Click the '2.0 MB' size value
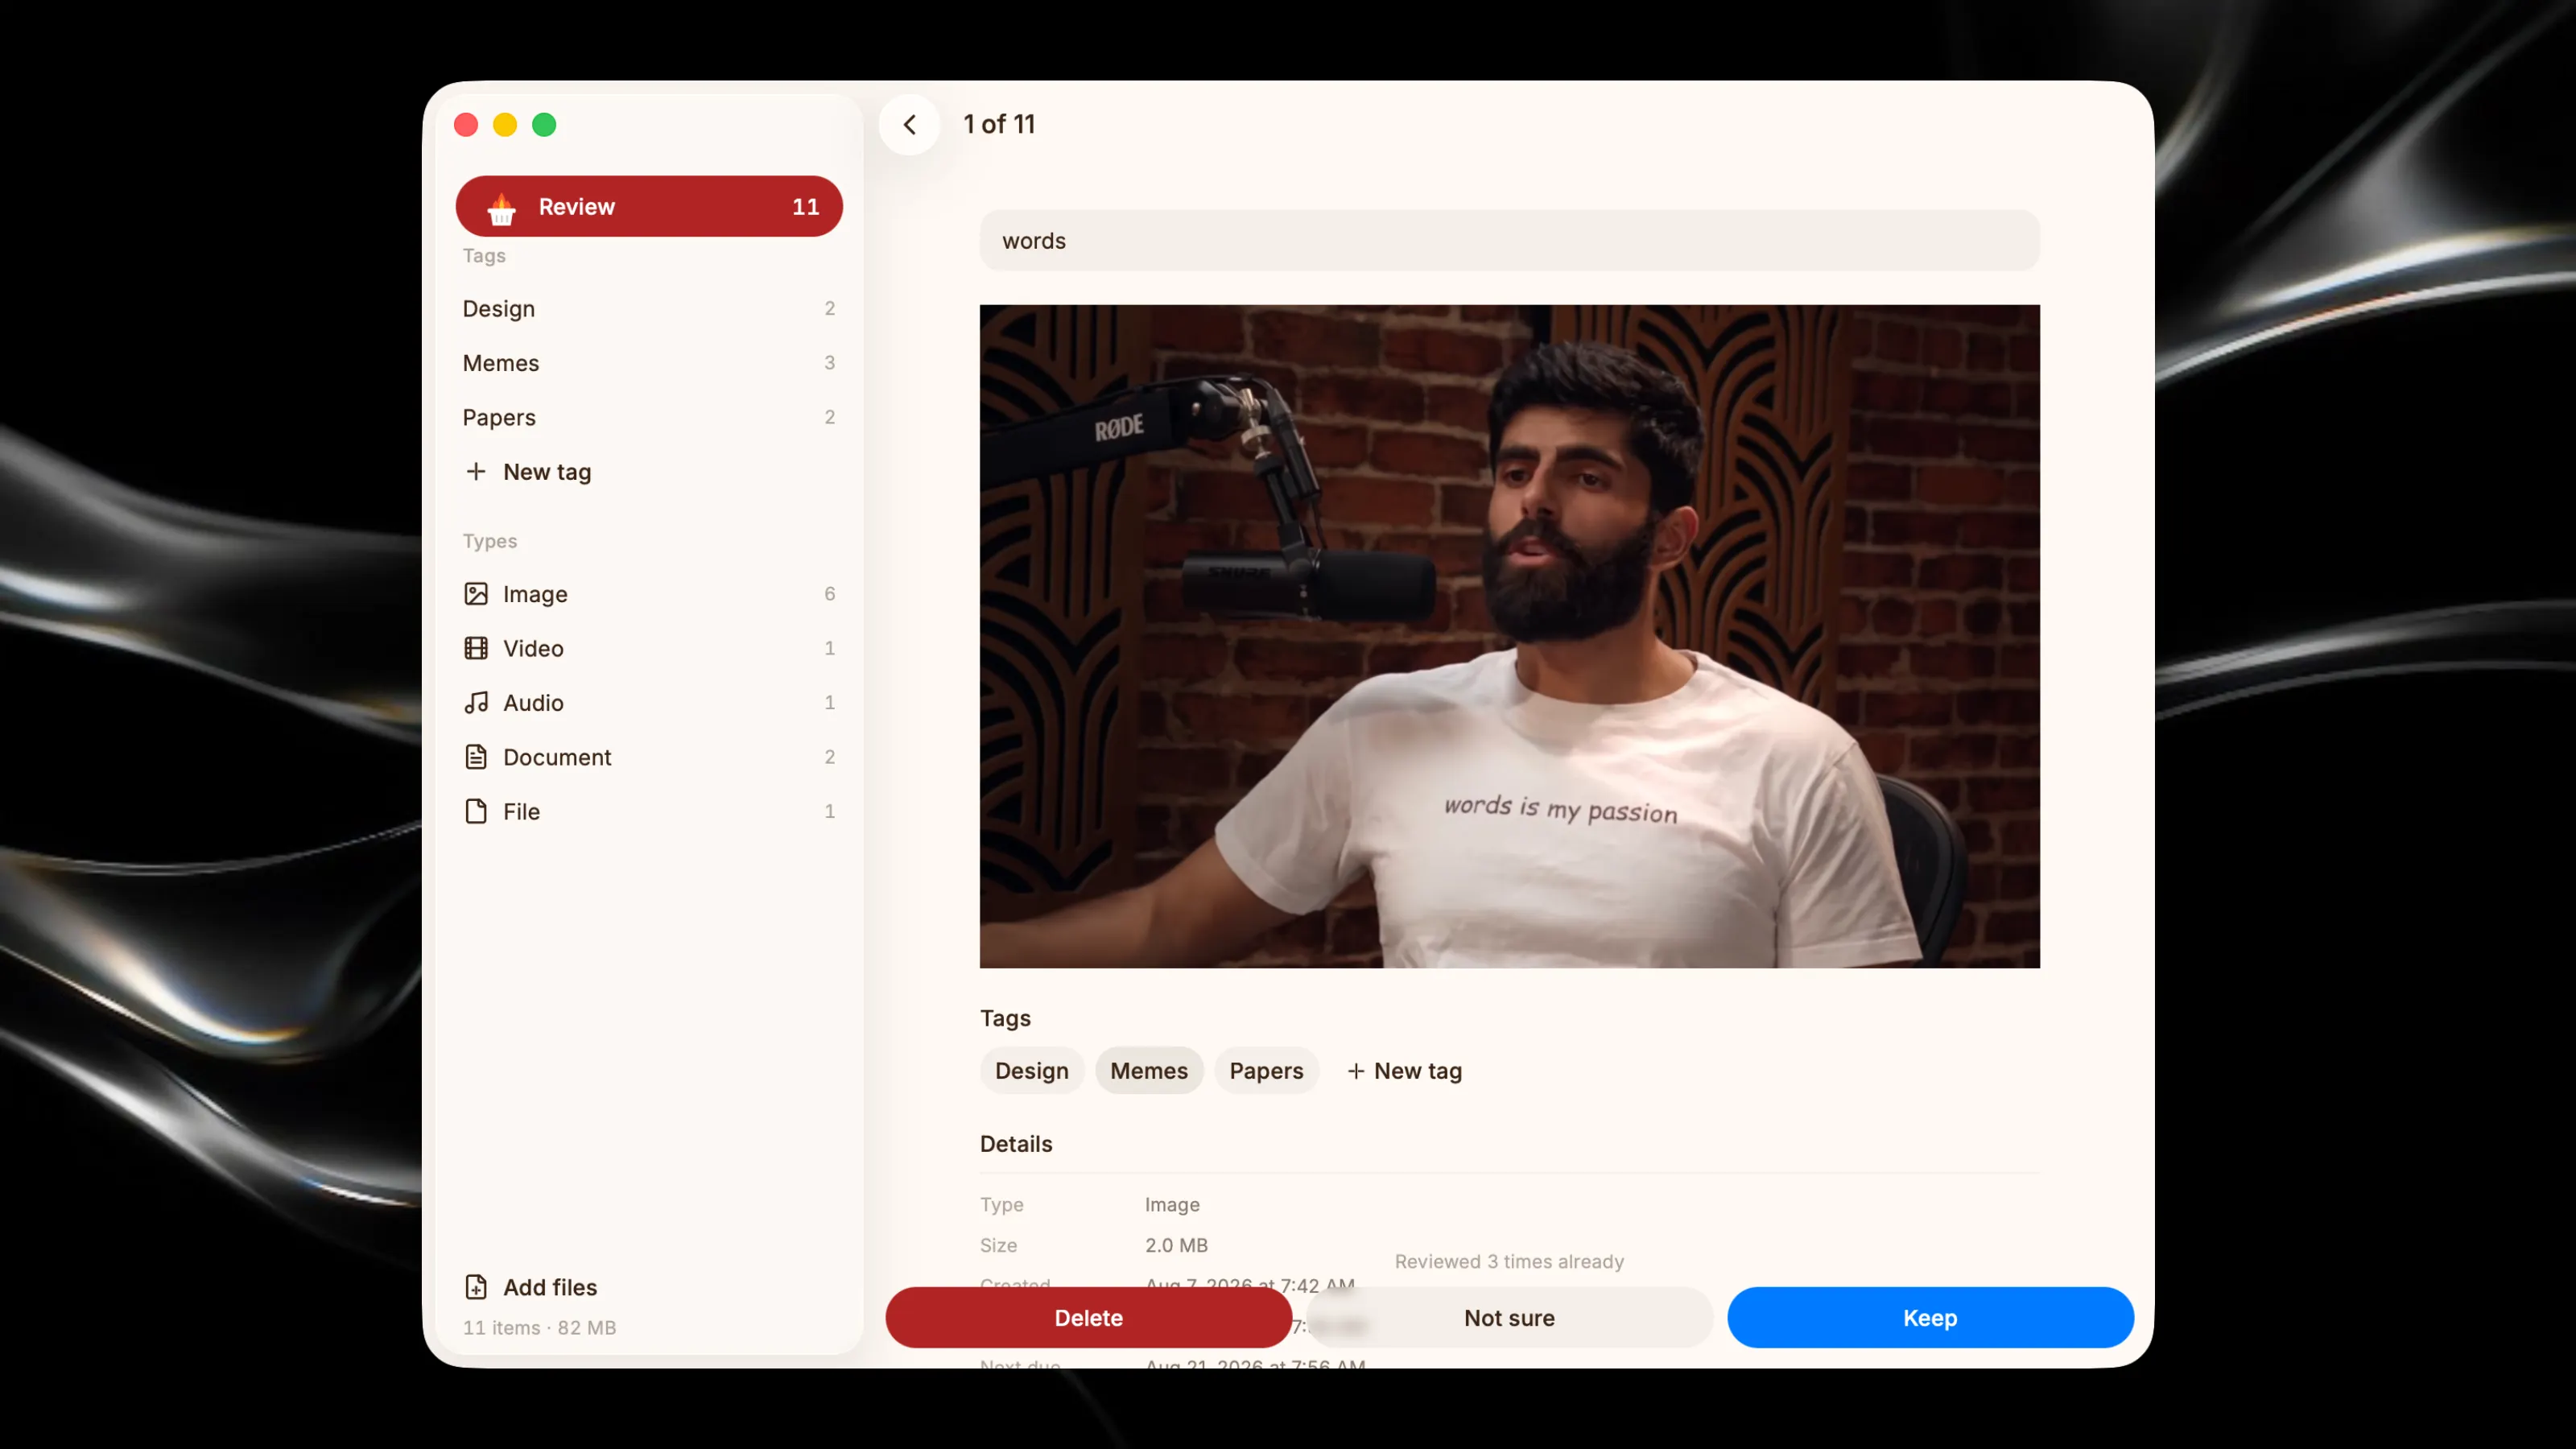 coord(1176,1245)
